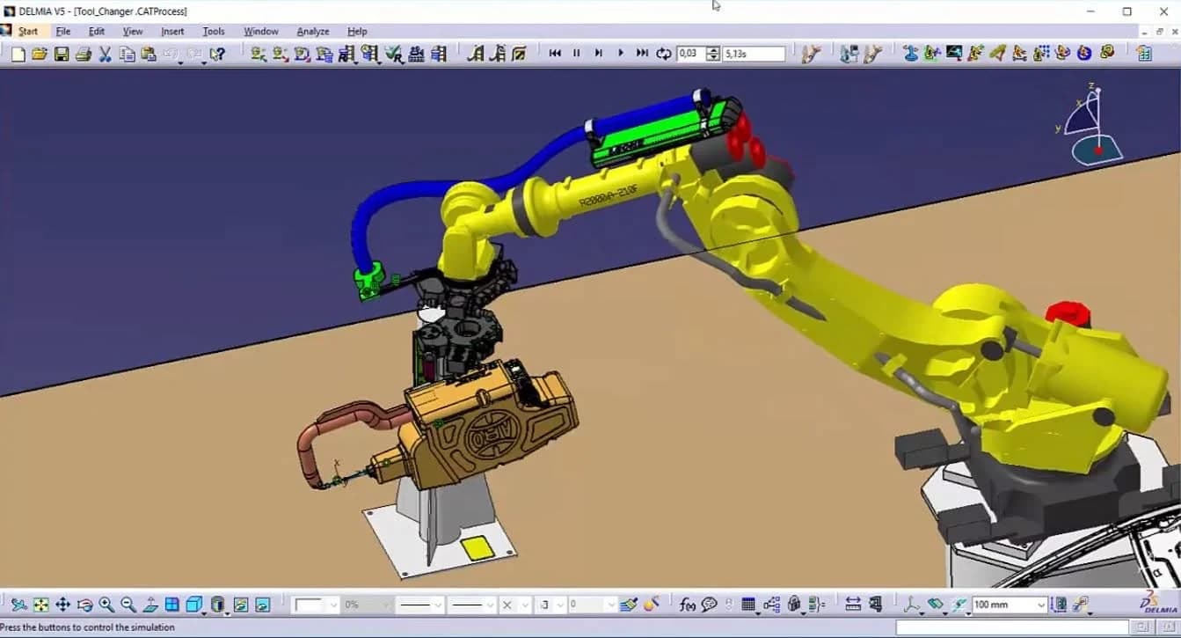This screenshot has height=638, width=1181.
Task: Pause the simulation
Action: 577,54
